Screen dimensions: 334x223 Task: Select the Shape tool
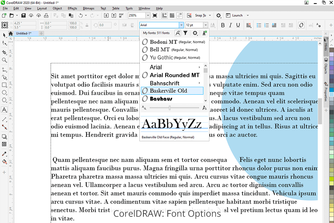pos(4,43)
